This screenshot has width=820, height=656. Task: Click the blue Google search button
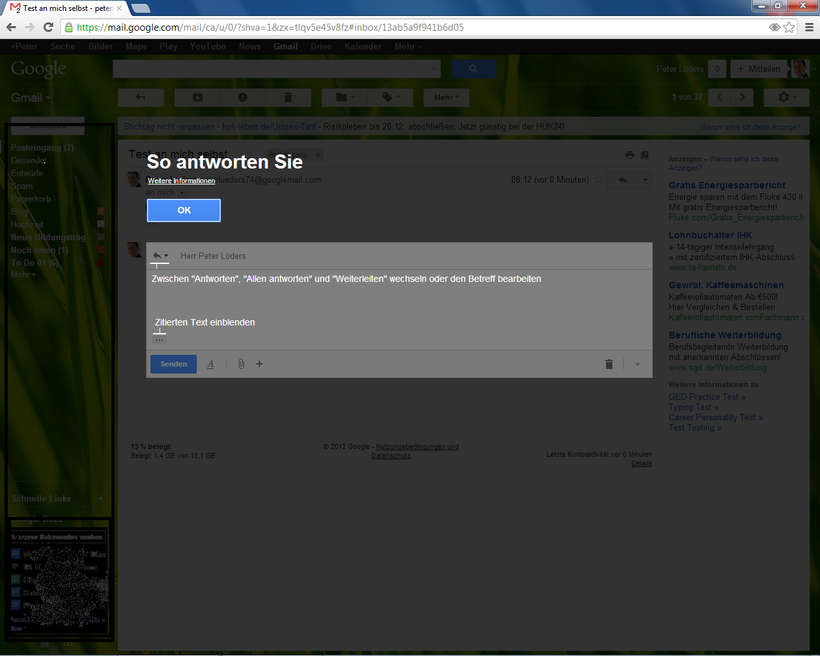coord(474,69)
